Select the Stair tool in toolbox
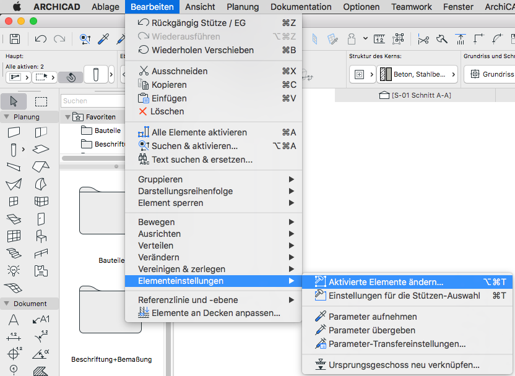Image resolution: width=515 pixels, height=376 pixels. click(14, 253)
